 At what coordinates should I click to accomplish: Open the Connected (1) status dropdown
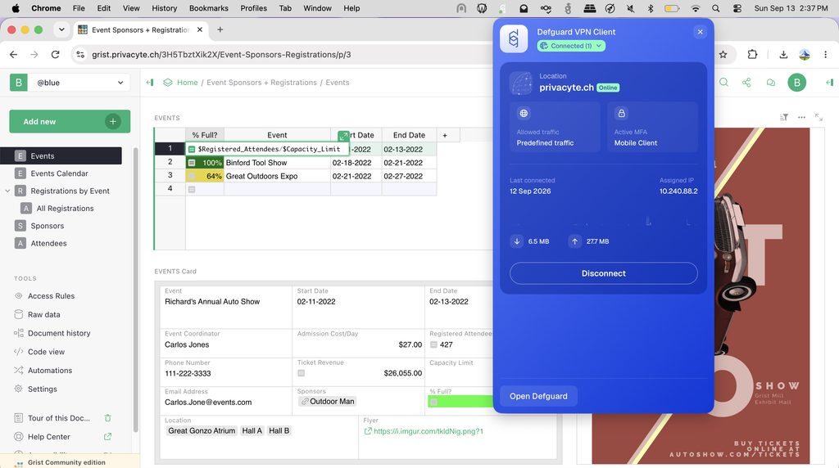pyautogui.click(x=571, y=46)
